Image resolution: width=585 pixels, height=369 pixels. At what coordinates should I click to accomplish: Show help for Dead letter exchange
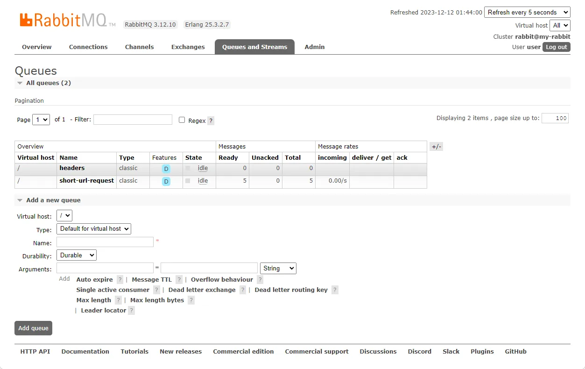(x=242, y=290)
